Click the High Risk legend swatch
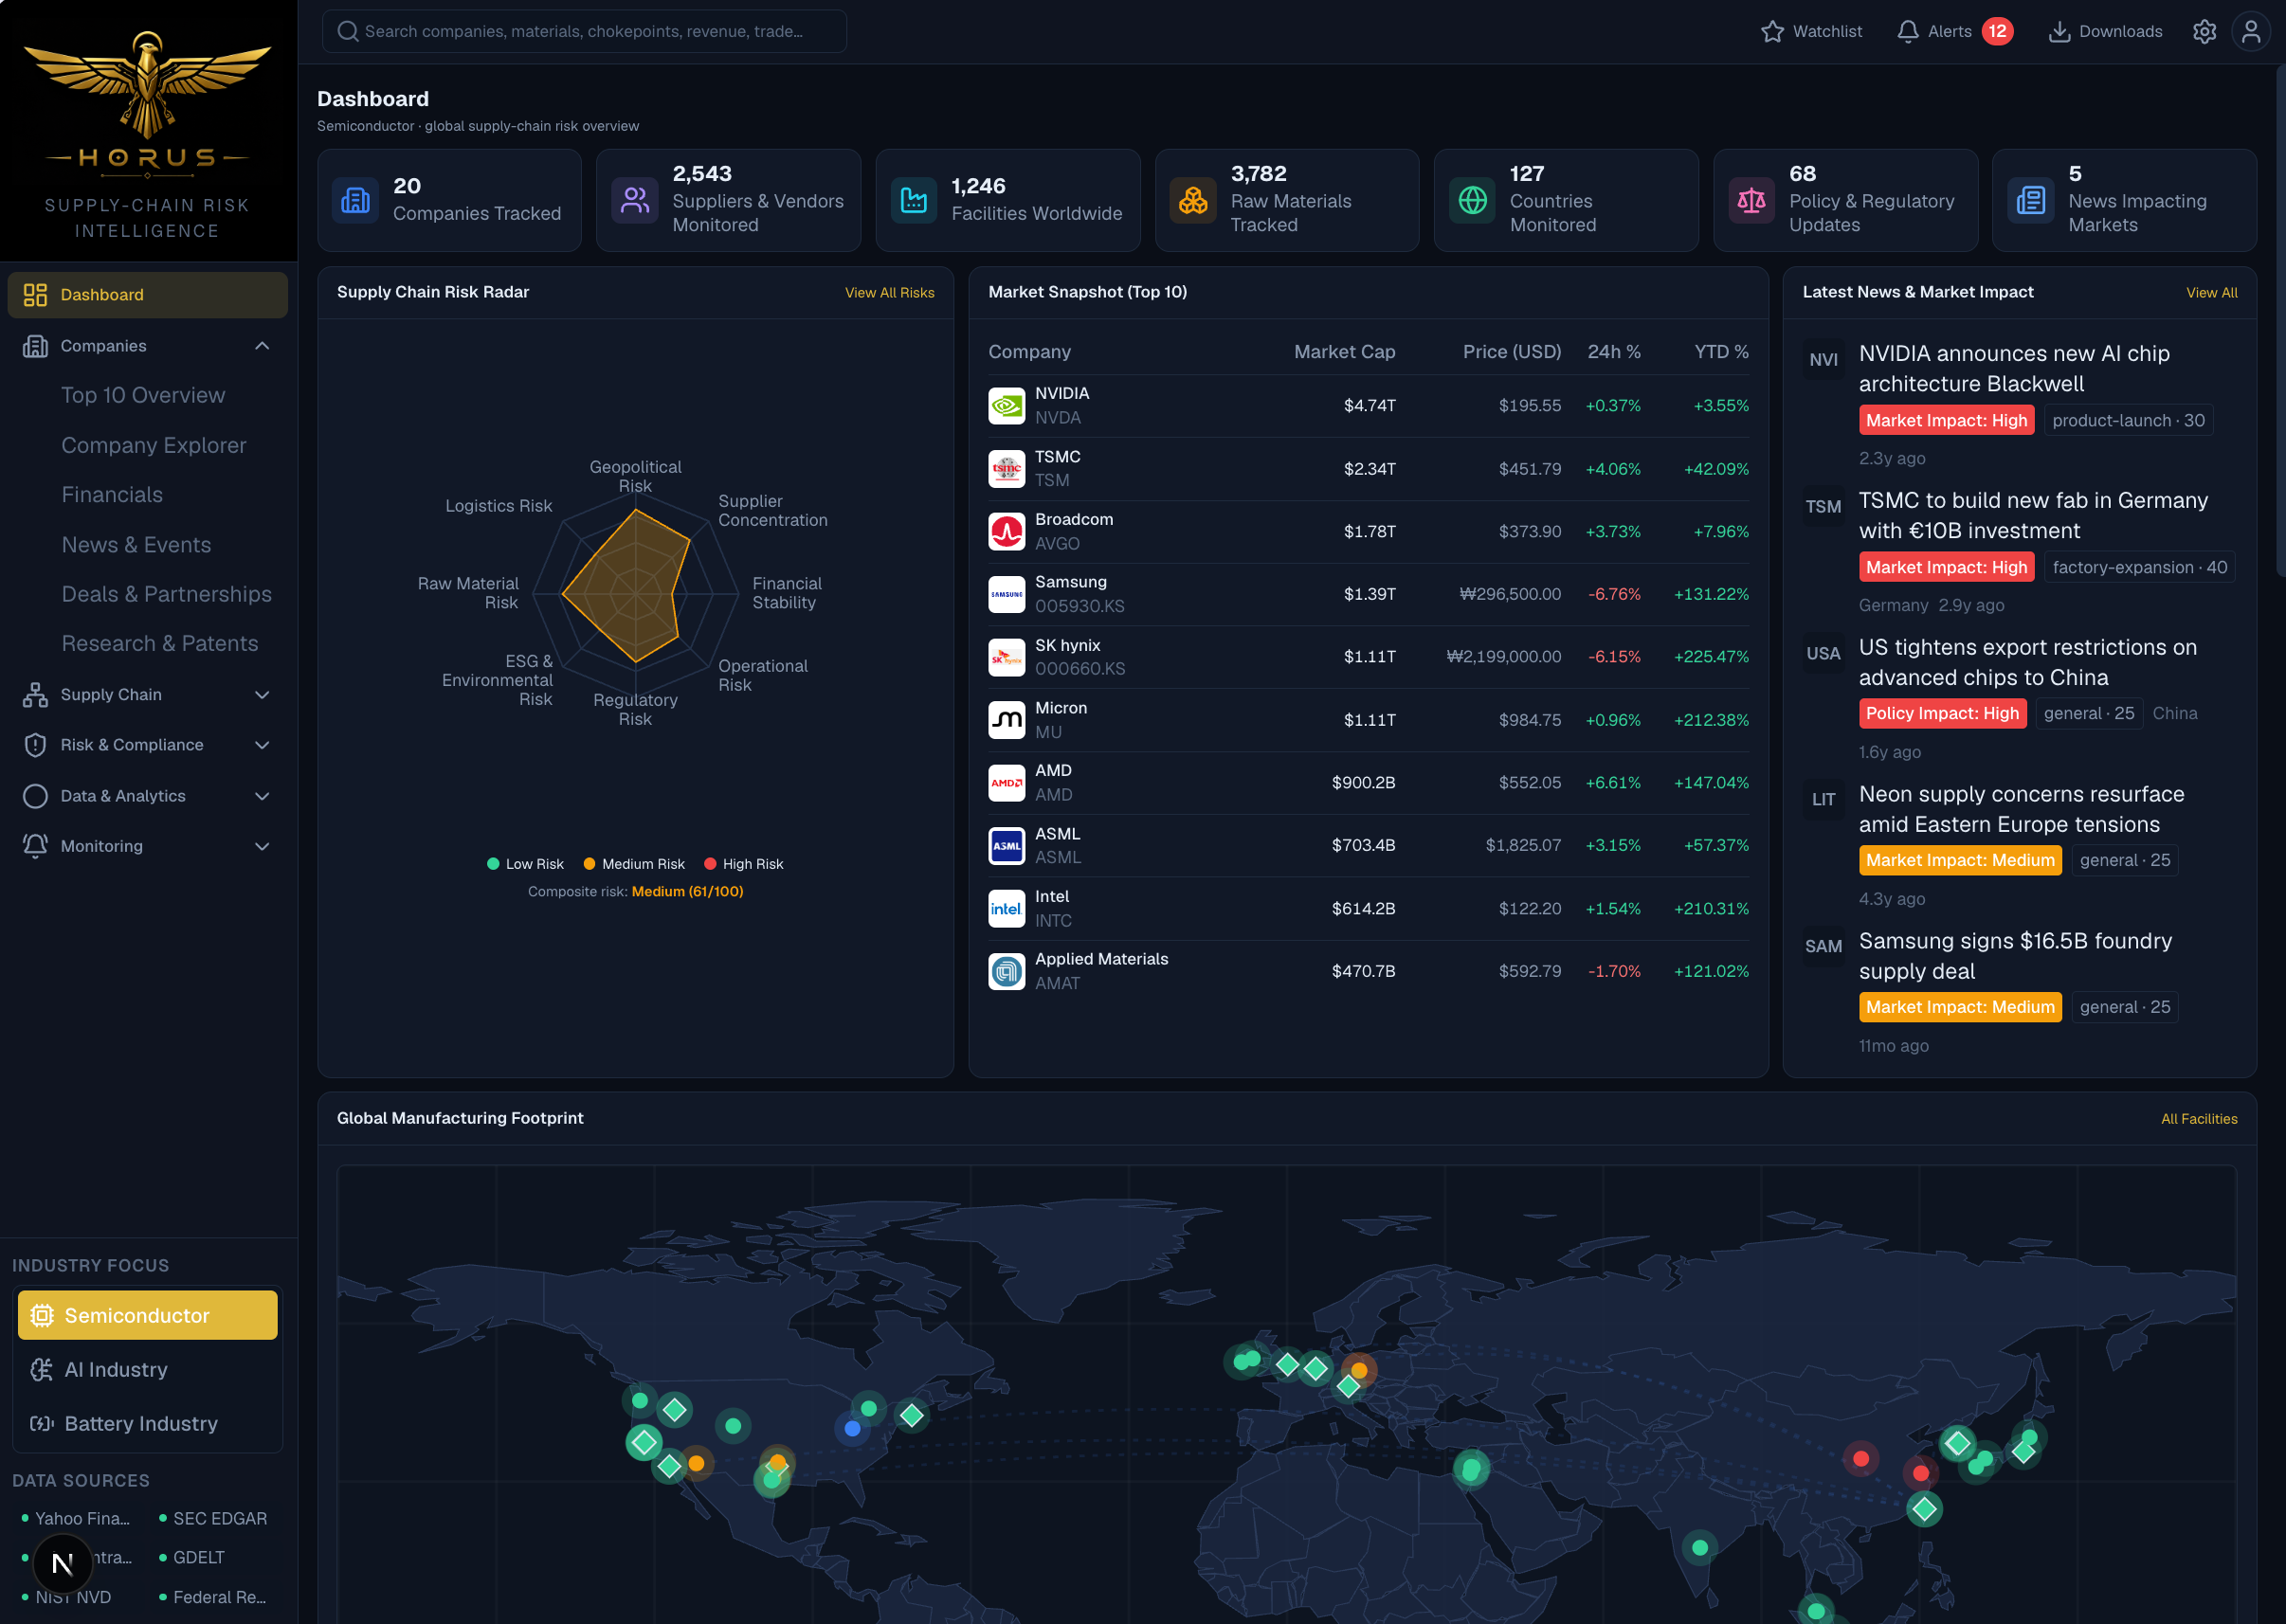This screenshot has width=2286, height=1624. (x=710, y=864)
